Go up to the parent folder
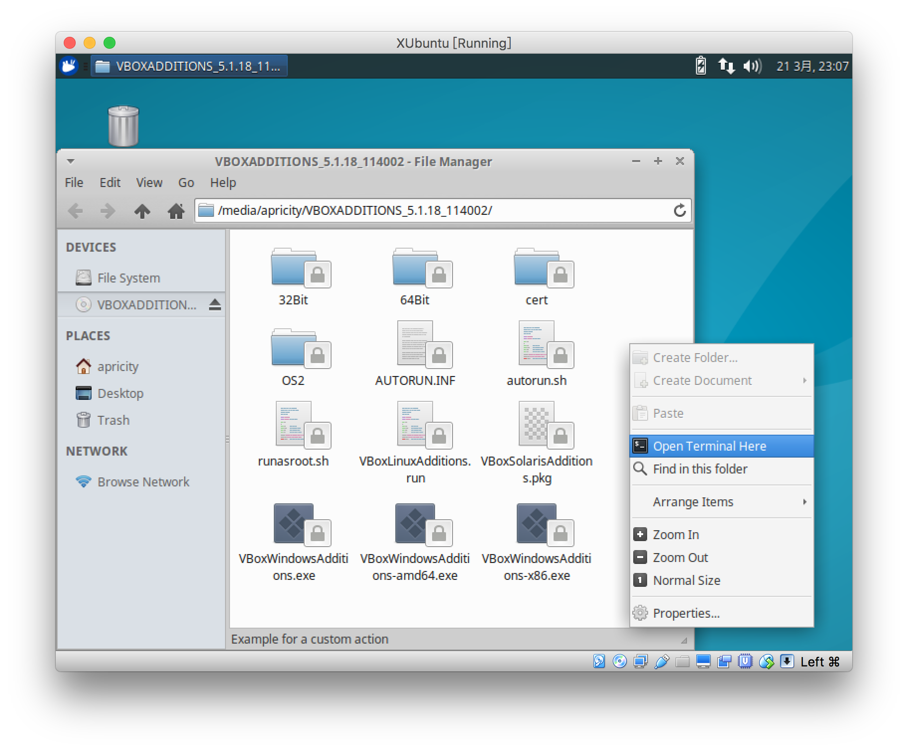 tap(142, 211)
